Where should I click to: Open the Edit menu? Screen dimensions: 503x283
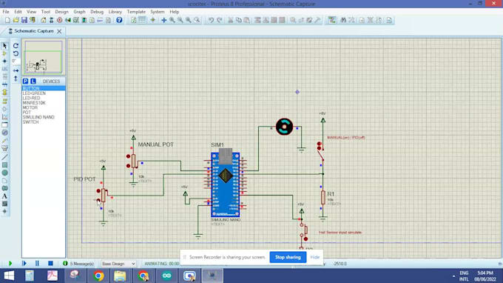pyautogui.click(x=18, y=12)
